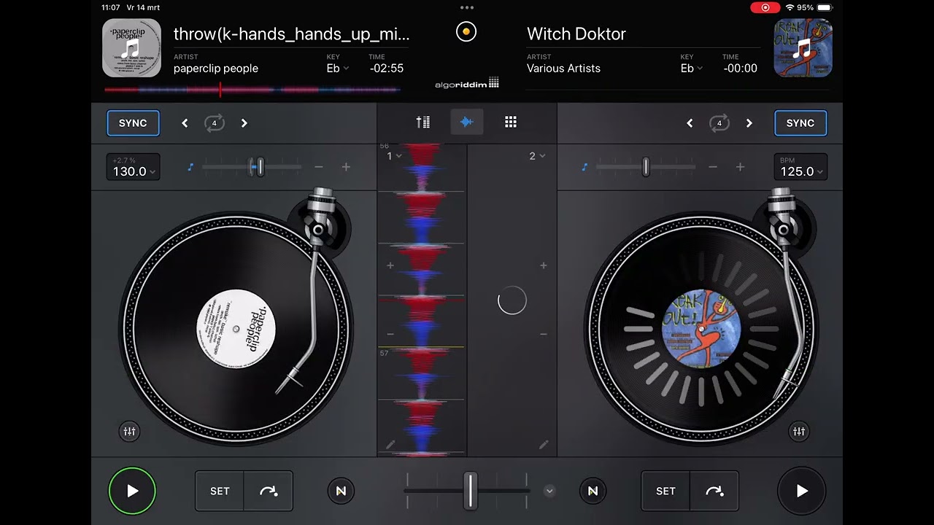The image size is (934, 525).
Task: Toggle the 4-beat loop on right deck
Action: [719, 123]
